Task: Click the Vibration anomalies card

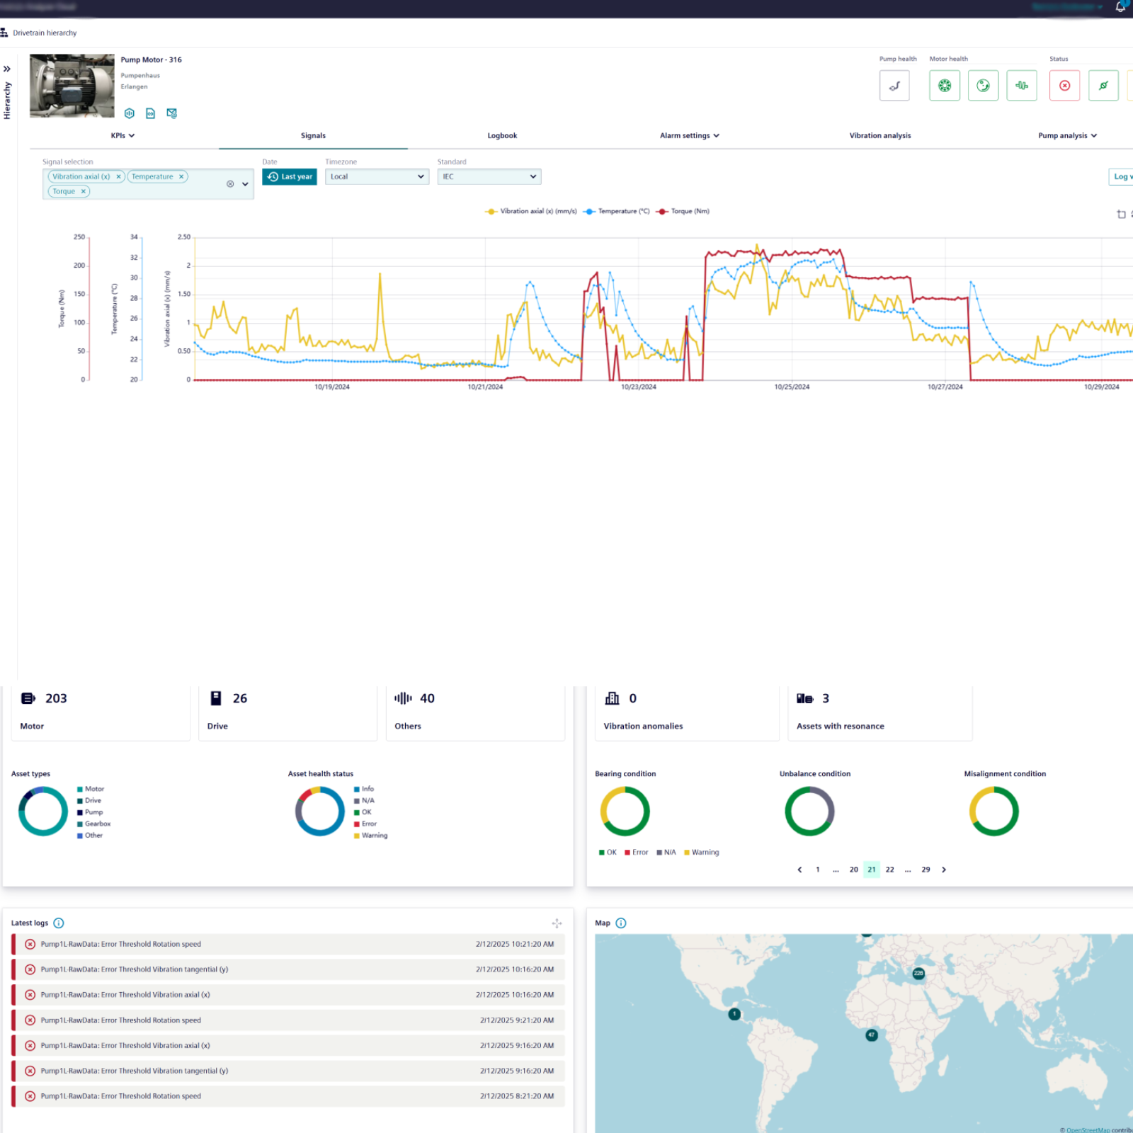Action: coord(687,712)
